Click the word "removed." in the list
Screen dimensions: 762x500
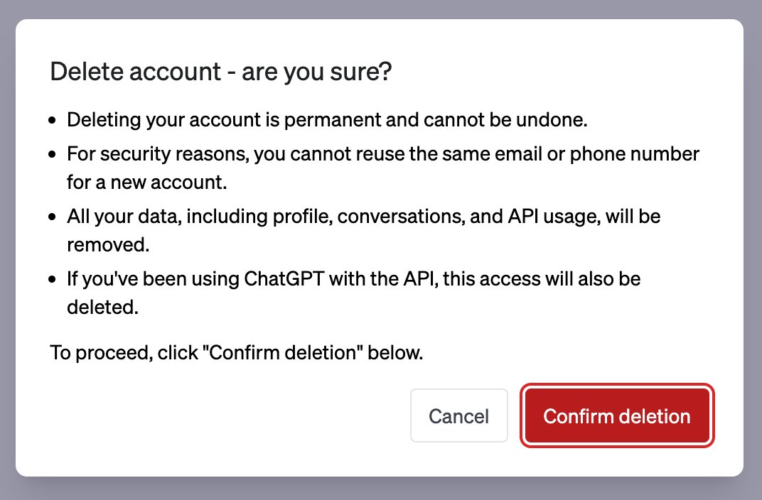[x=108, y=244]
